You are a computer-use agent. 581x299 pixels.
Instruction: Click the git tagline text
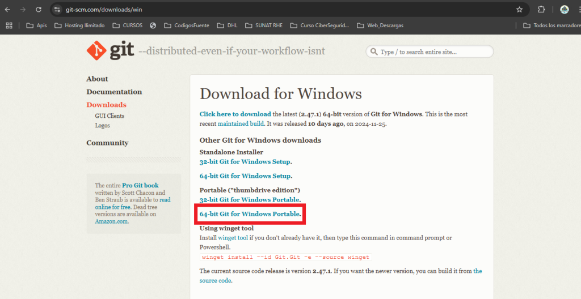[x=231, y=51]
